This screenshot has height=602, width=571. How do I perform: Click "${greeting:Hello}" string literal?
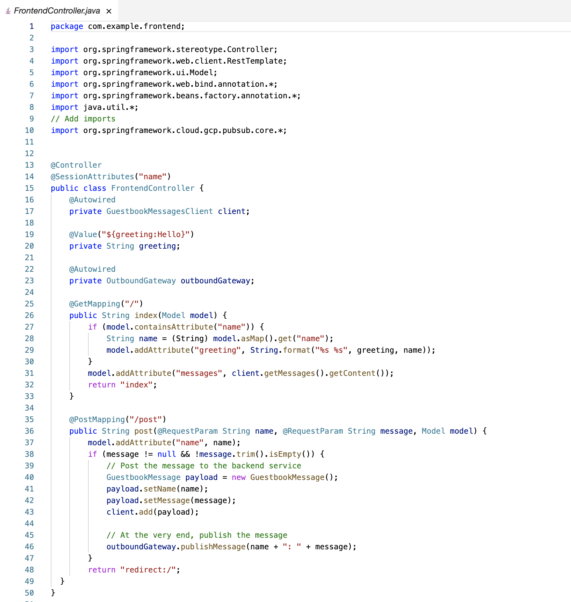point(145,235)
